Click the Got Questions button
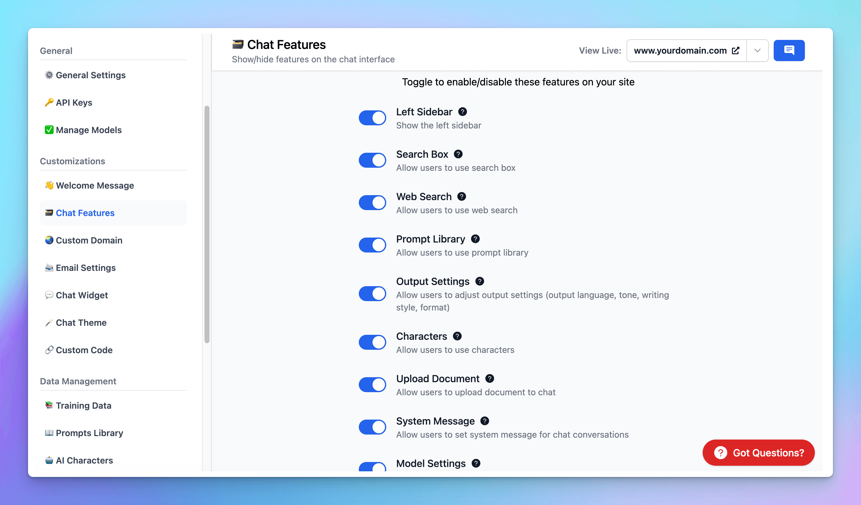This screenshot has height=505, width=861. [758, 452]
